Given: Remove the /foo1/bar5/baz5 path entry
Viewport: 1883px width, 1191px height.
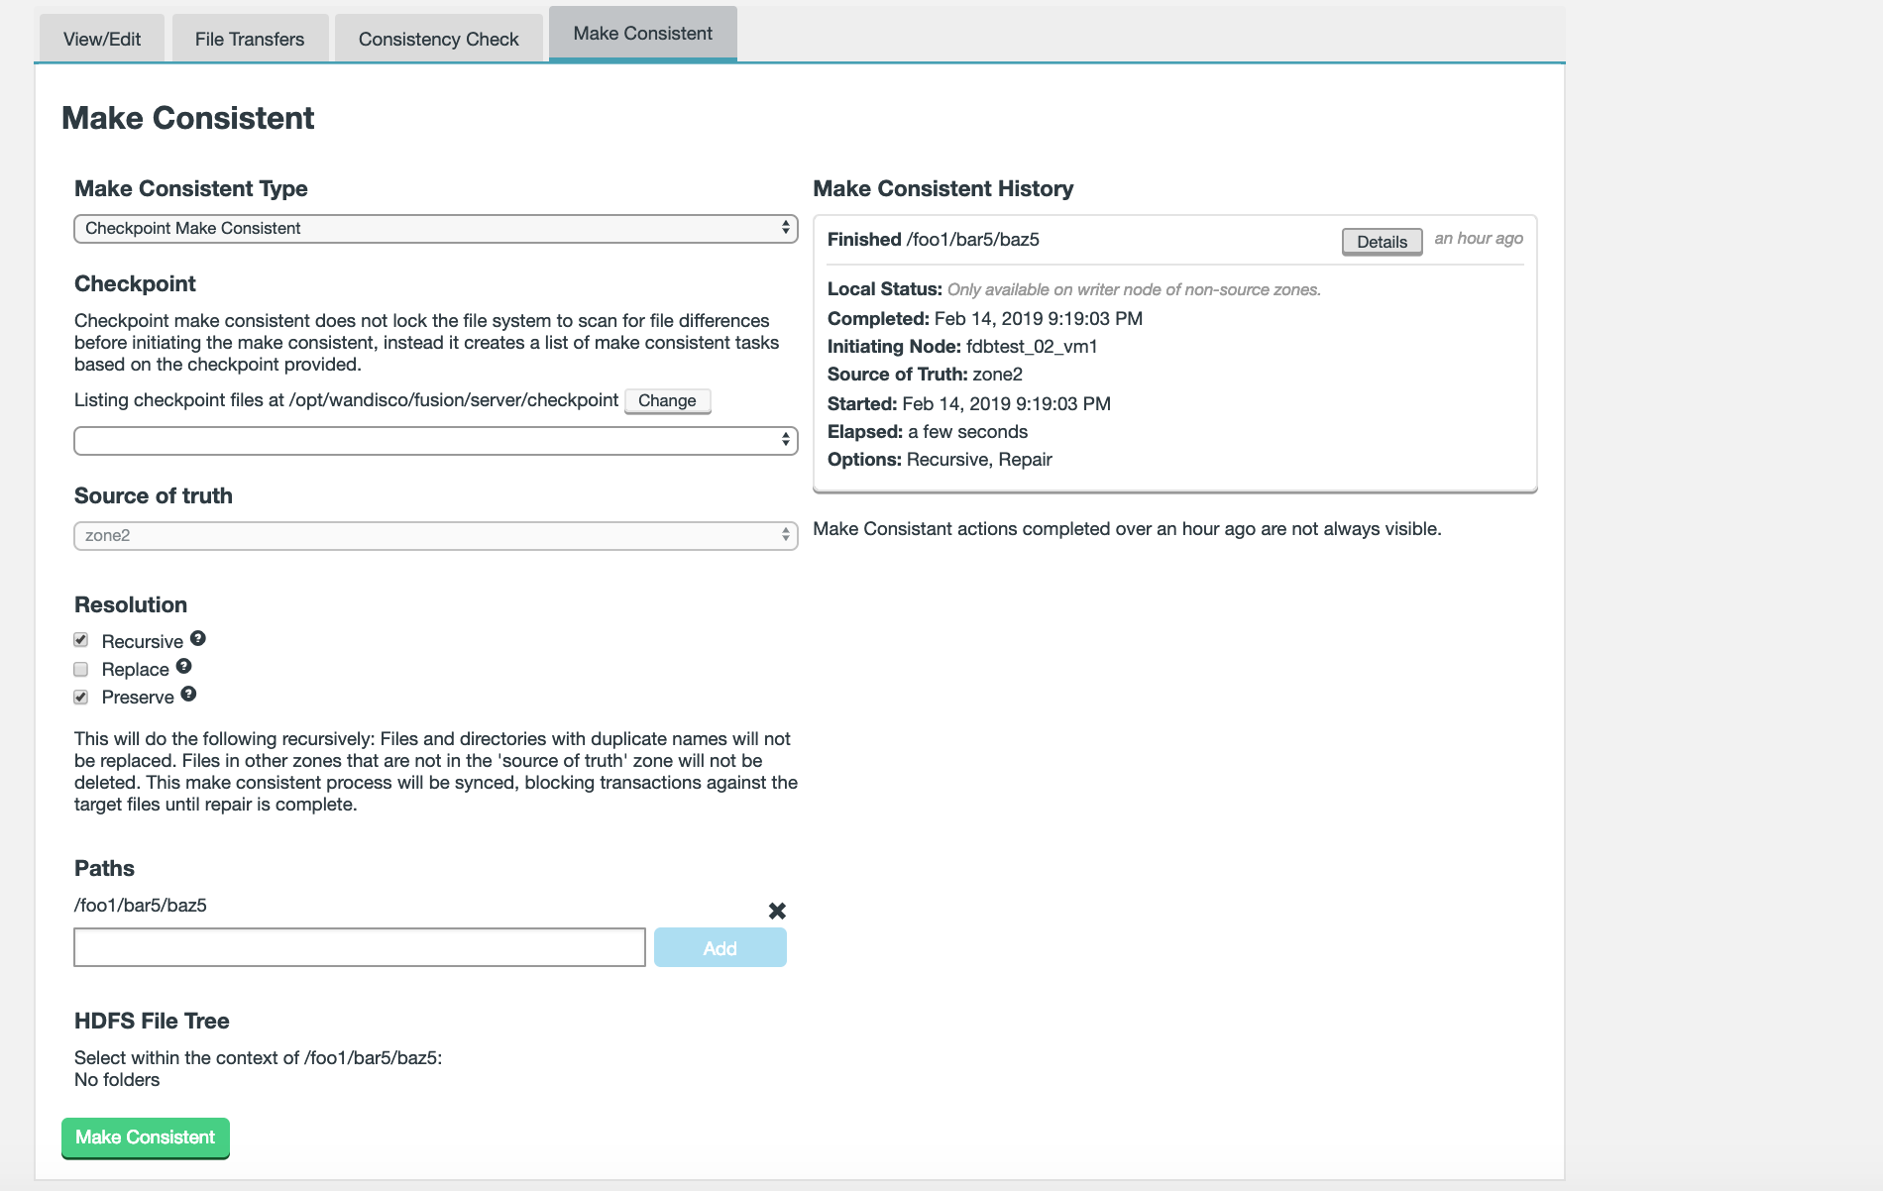Looking at the screenshot, I should (x=777, y=911).
